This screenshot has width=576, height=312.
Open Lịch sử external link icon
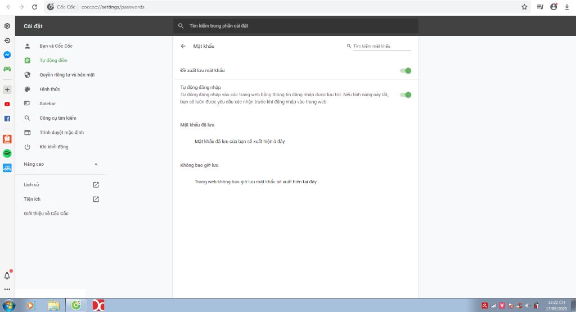pyautogui.click(x=96, y=184)
